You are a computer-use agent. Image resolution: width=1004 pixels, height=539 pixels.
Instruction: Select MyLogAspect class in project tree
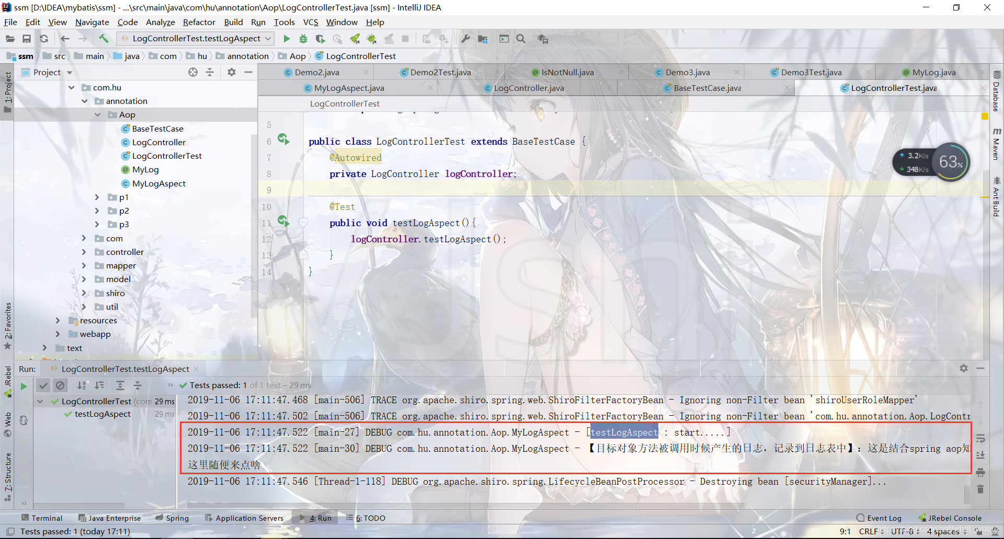pos(159,184)
